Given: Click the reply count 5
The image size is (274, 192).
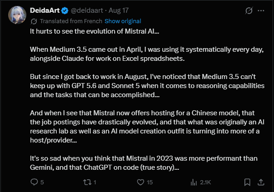Looking at the screenshot, I should (42, 182).
